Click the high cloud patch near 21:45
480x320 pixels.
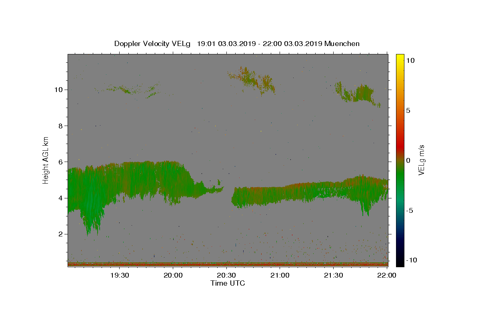click(x=357, y=94)
